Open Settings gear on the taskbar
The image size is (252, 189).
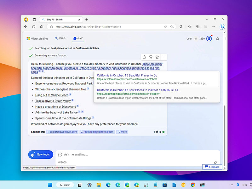89,185
